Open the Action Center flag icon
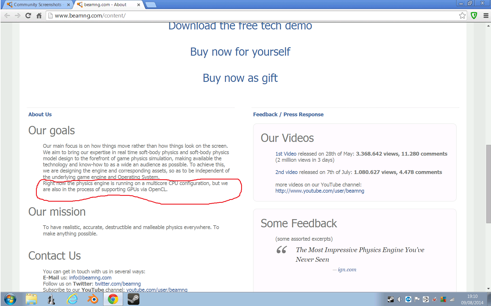Viewport: 491px width, 306px height. tap(417, 299)
